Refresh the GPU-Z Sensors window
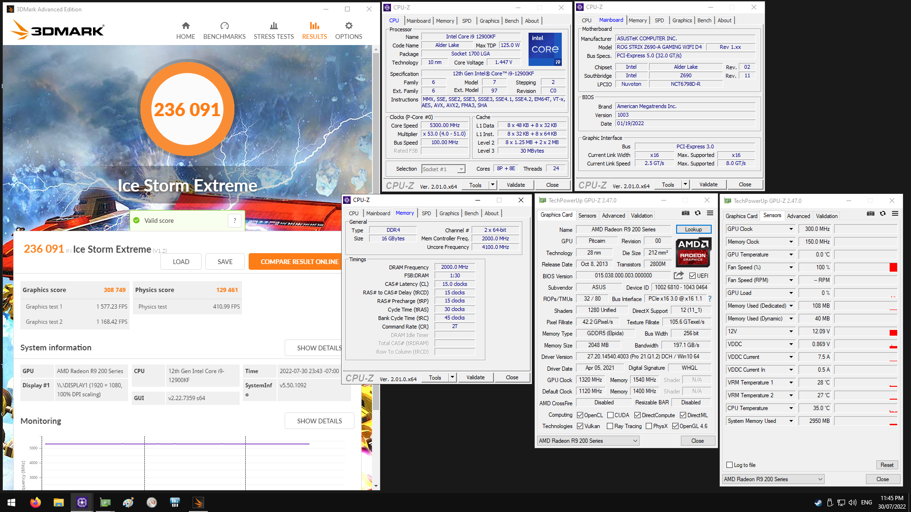This screenshot has width=911, height=512. 883,214
